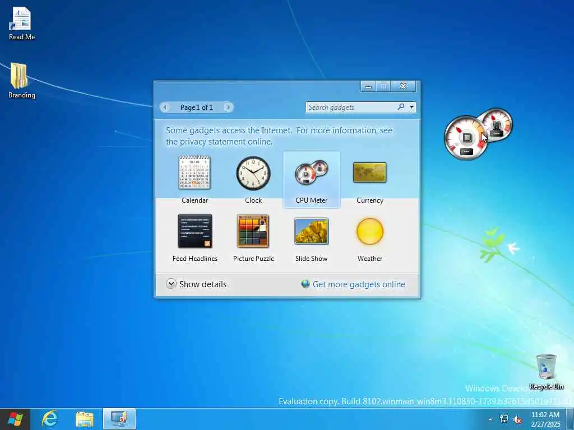This screenshot has width=574, height=430.
Task: Select the Recycle Bin icon
Action: pos(546,372)
